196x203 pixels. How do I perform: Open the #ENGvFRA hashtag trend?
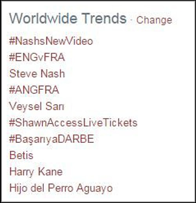tap(37, 57)
